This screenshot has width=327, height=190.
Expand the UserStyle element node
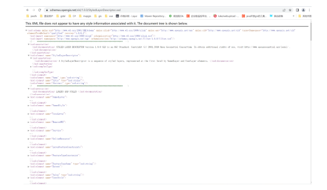28,178
